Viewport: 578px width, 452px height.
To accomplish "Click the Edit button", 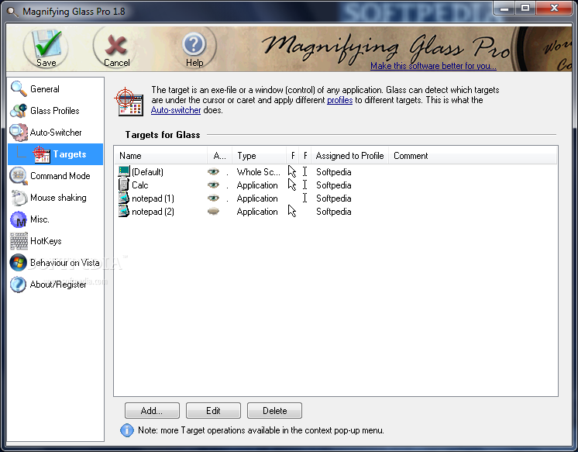I will [x=213, y=411].
